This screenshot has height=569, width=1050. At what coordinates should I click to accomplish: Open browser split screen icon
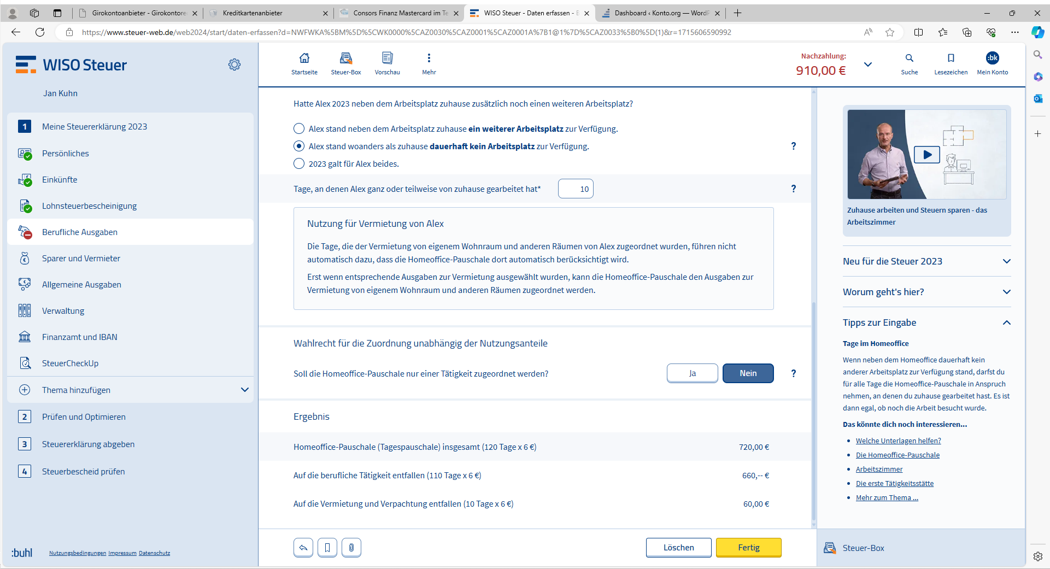919,32
